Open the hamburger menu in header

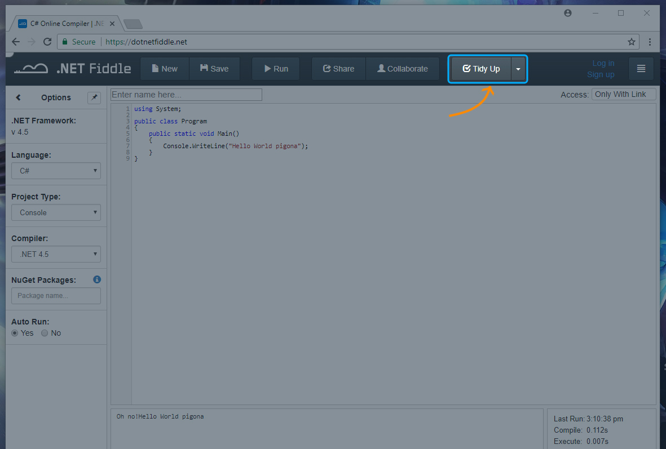(x=641, y=69)
